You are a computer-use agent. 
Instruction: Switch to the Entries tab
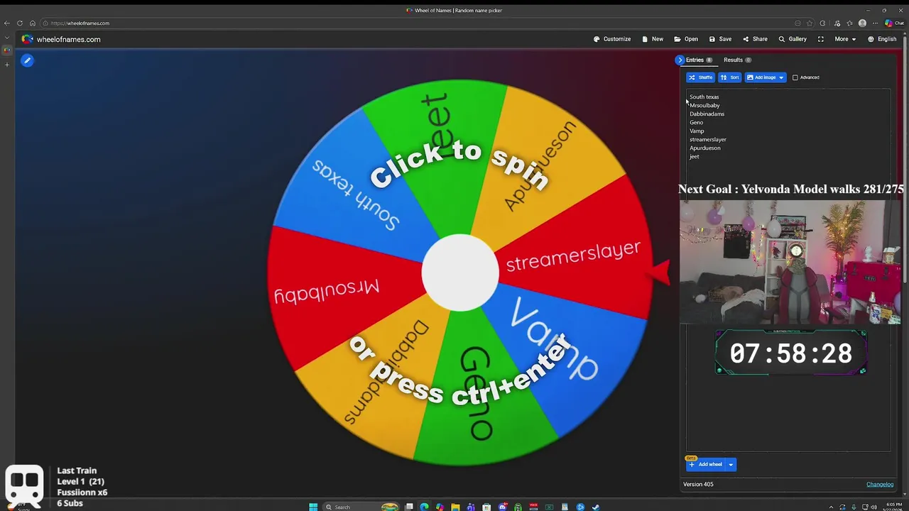click(699, 60)
